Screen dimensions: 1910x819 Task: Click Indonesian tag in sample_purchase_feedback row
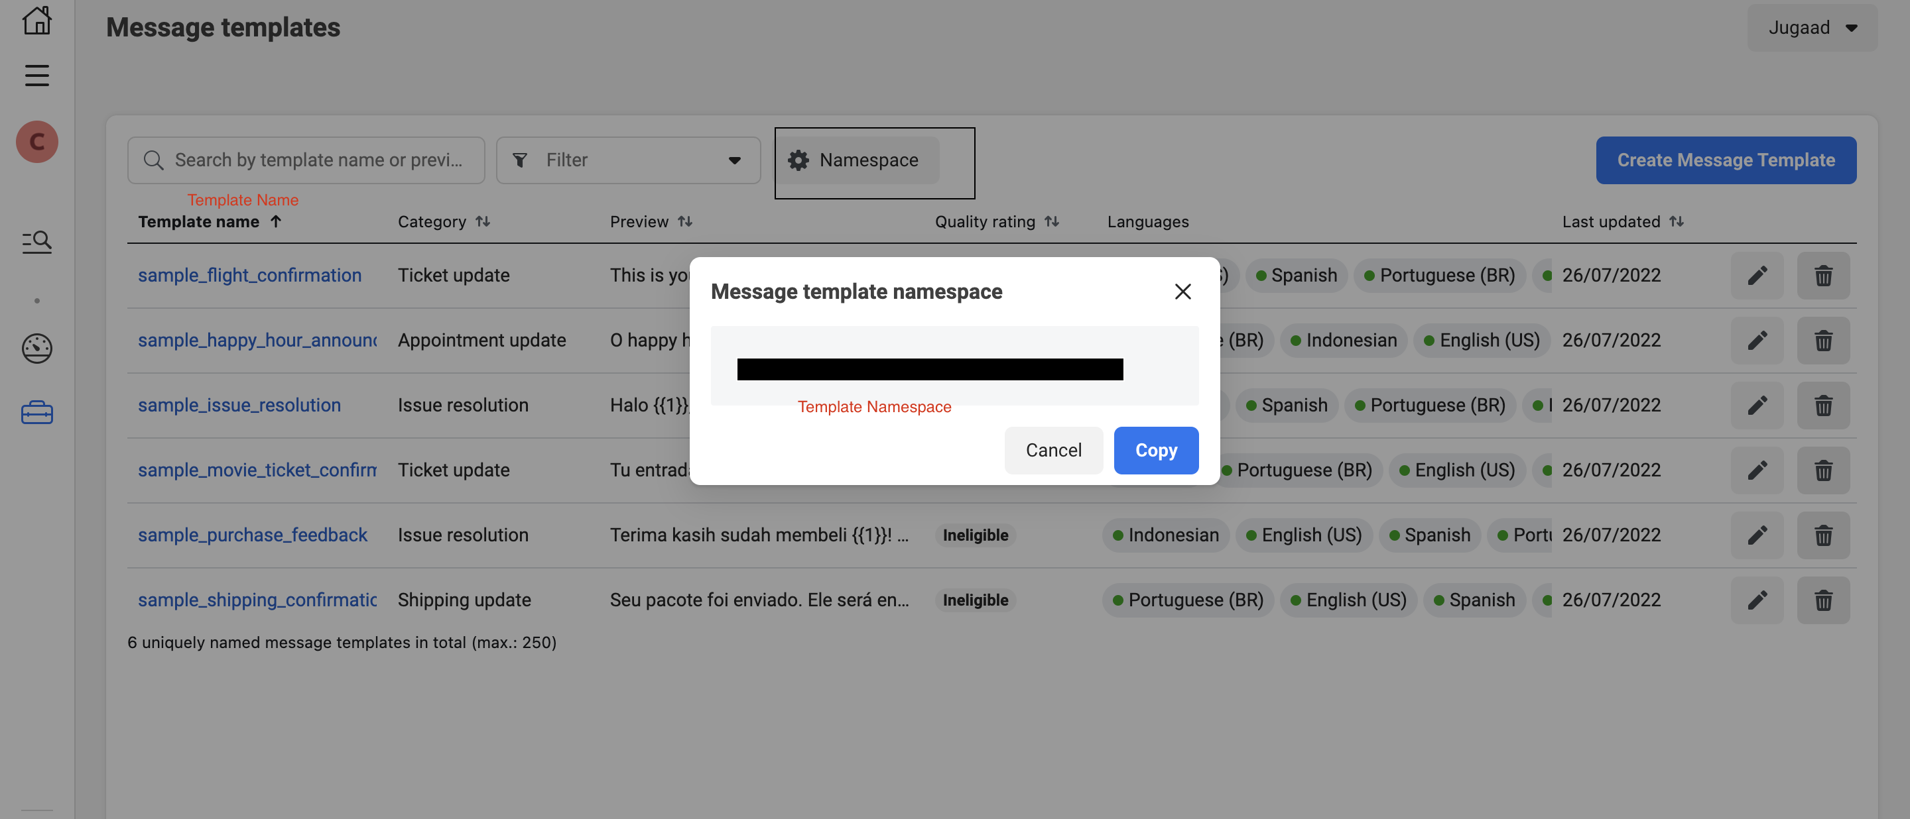point(1165,535)
